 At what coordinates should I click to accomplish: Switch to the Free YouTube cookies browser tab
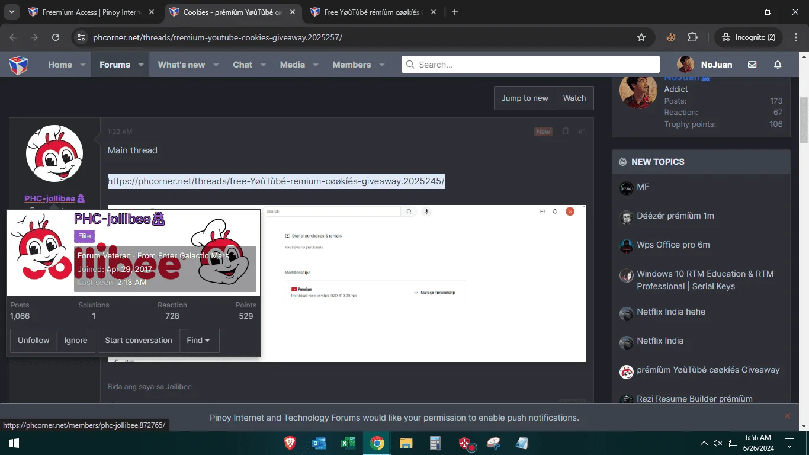[x=374, y=12]
